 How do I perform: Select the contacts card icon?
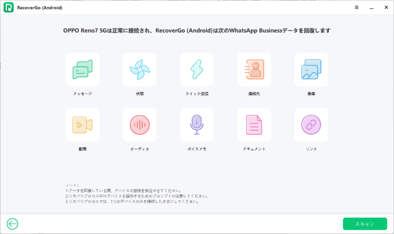pos(254,69)
